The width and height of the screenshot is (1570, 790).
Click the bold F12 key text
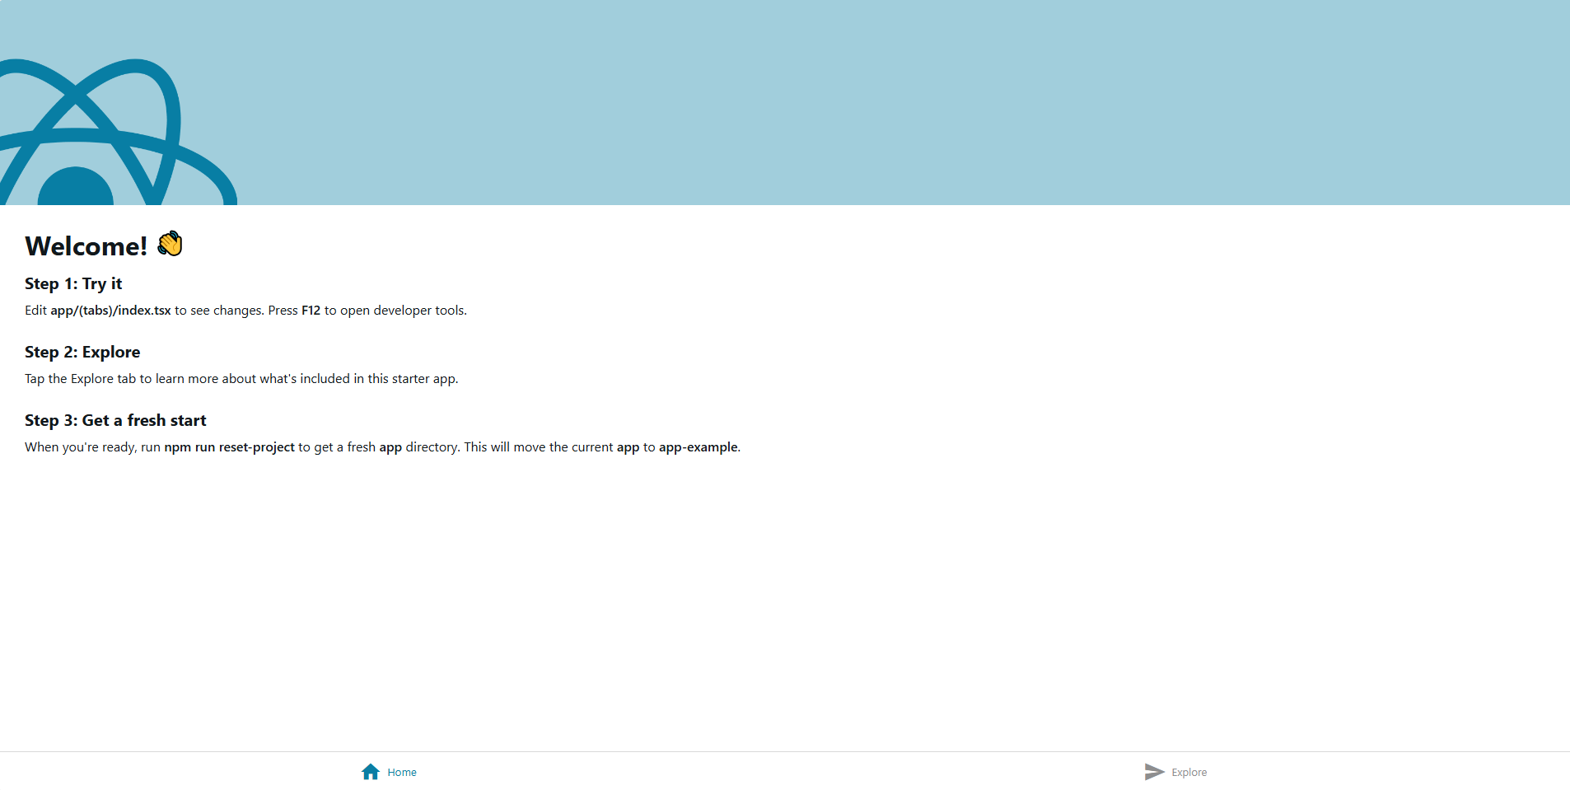click(x=311, y=311)
